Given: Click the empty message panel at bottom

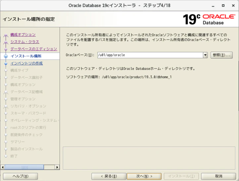Looking at the screenshot, I should point(149,158).
